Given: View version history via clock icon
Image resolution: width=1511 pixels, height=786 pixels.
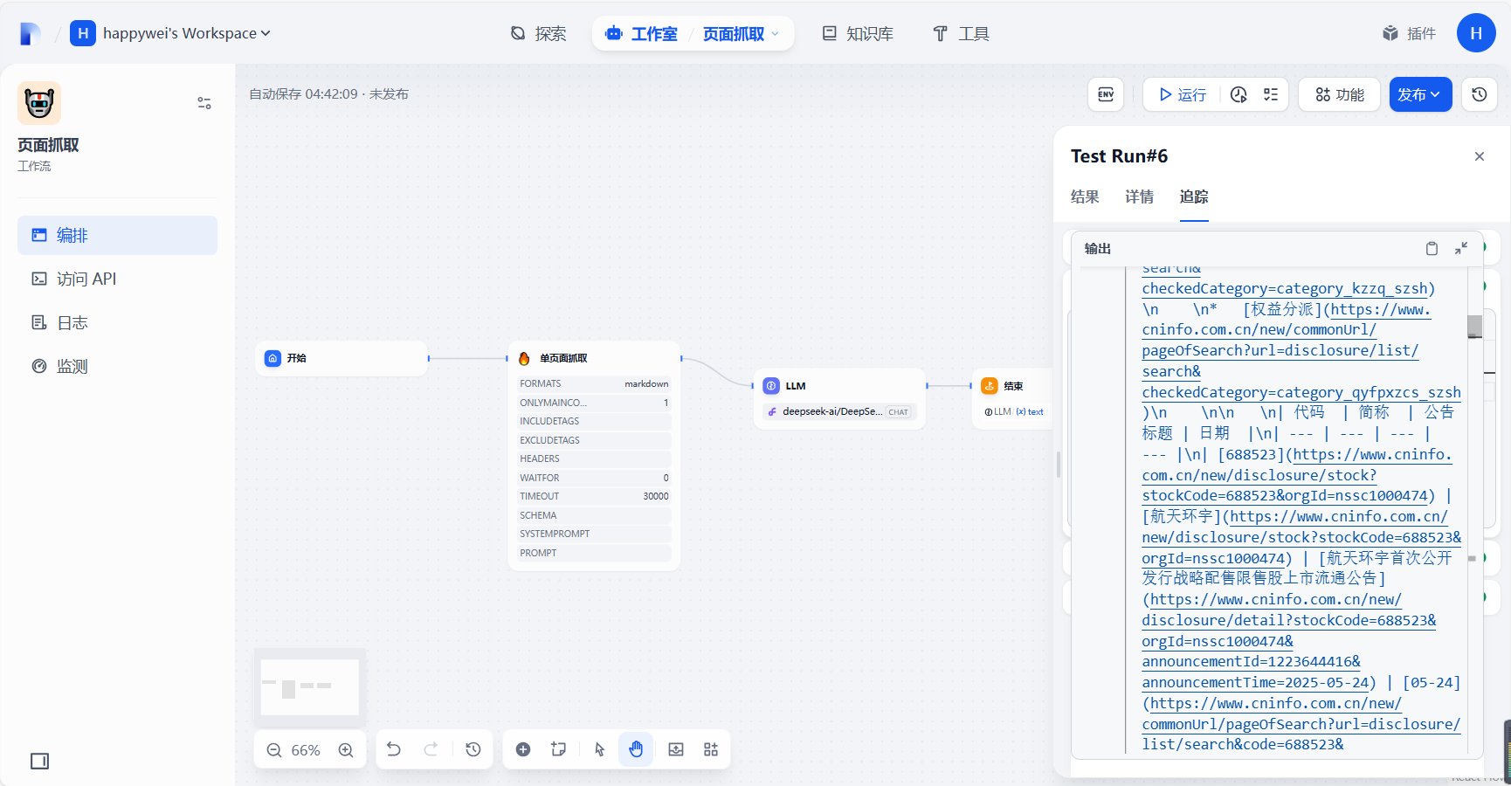Looking at the screenshot, I should click(1479, 93).
